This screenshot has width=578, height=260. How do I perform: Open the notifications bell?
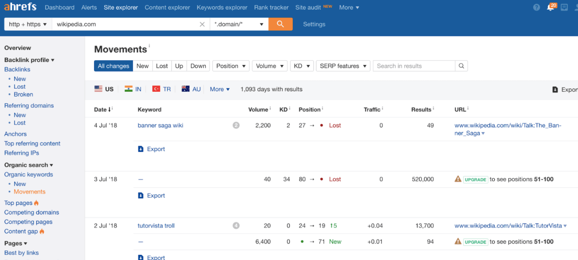(550, 7)
